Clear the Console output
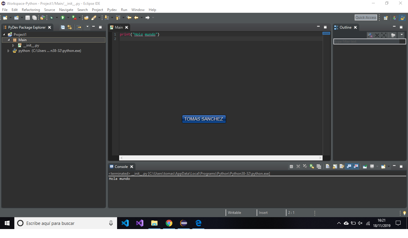Image resolution: width=408 pixels, height=238 pixels. [327, 166]
